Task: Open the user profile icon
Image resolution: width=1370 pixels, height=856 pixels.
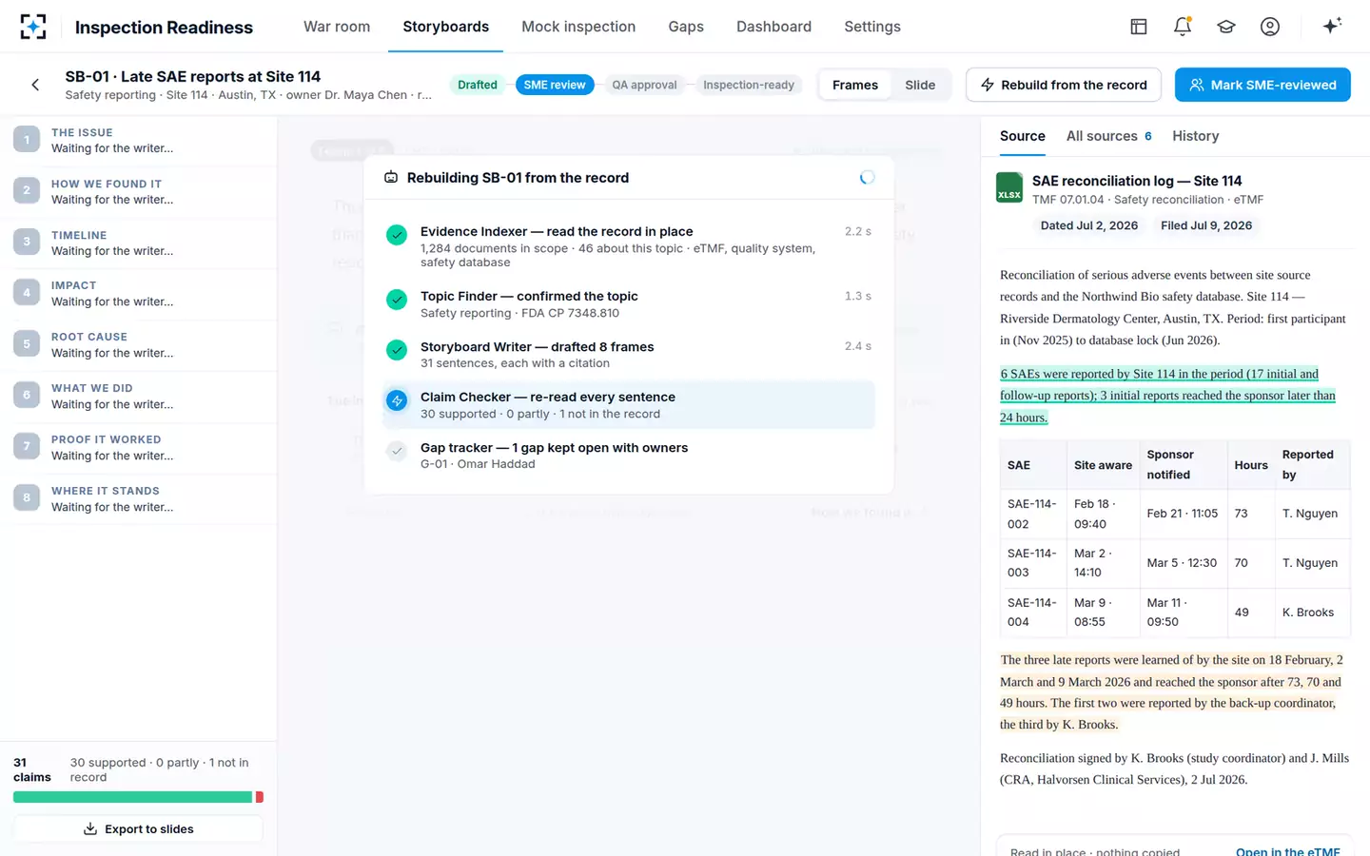Action: [x=1270, y=27]
